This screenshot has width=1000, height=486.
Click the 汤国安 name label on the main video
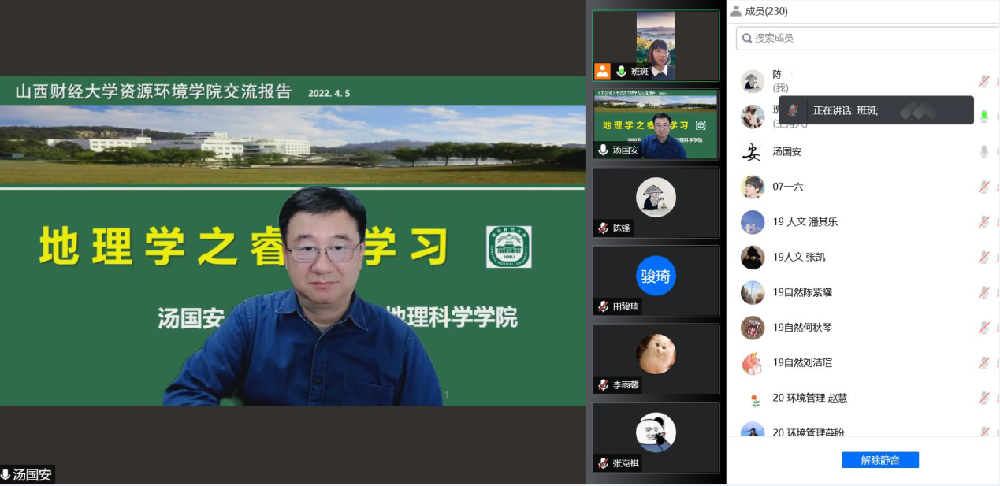pyautogui.click(x=32, y=475)
